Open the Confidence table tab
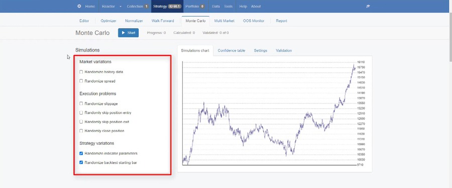This screenshot has height=188, width=452. tap(231, 50)
